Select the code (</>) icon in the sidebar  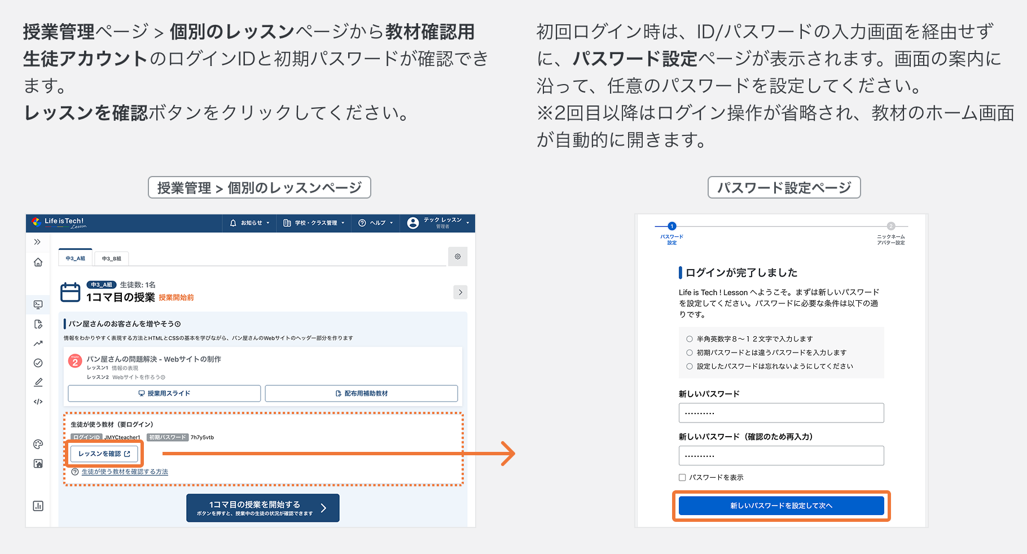(38, 402)
